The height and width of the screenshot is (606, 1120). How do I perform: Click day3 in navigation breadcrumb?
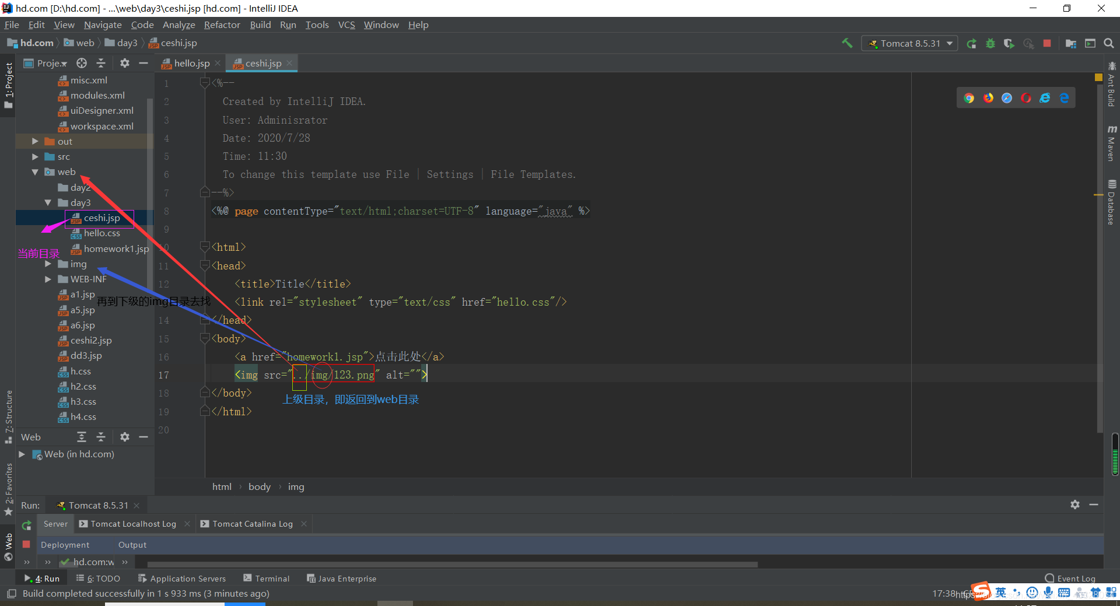(x=121, y=43)
